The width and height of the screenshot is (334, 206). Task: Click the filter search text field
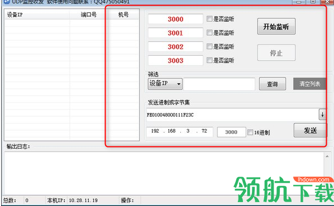(x=220, y=84)
